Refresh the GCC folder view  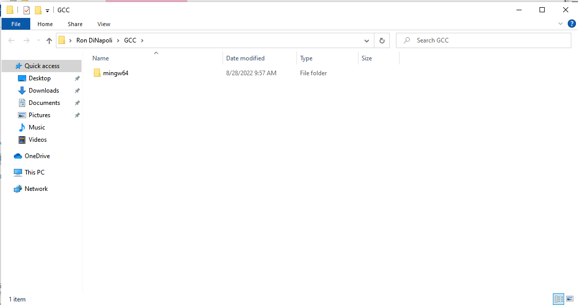coord(382,40)
